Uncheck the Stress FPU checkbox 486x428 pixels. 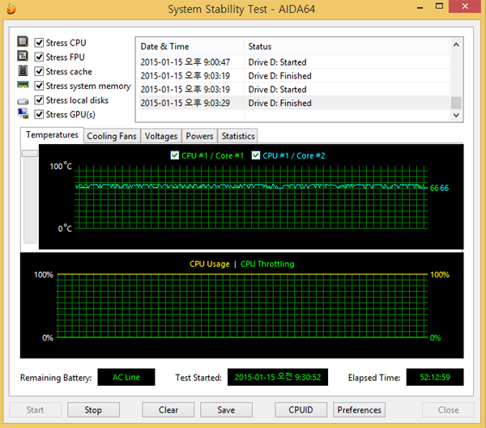(x=39, y=57)
